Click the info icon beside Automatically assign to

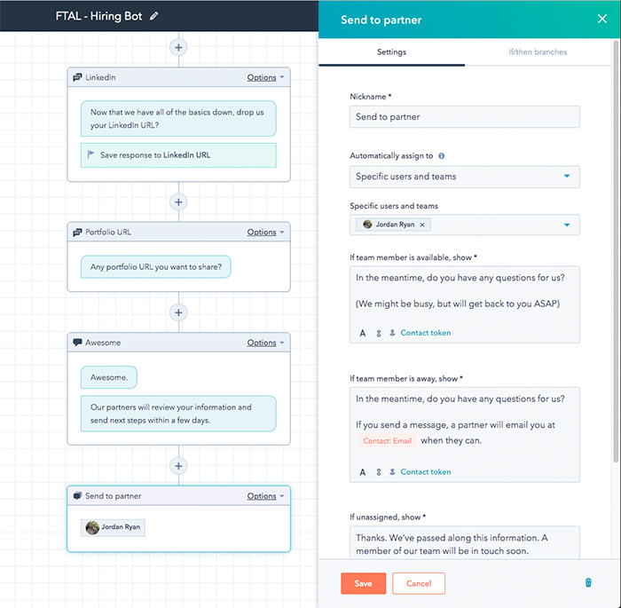[441, 155]
